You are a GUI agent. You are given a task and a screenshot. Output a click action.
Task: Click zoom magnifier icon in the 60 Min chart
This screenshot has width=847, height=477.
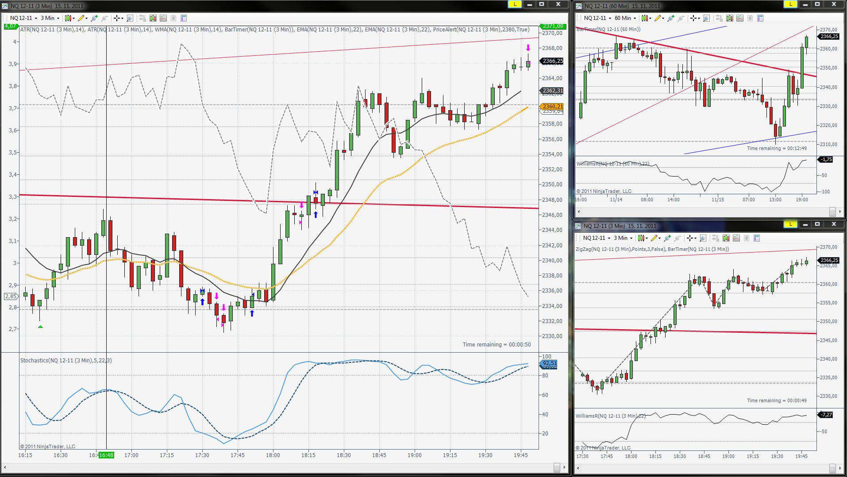(706, 18)
